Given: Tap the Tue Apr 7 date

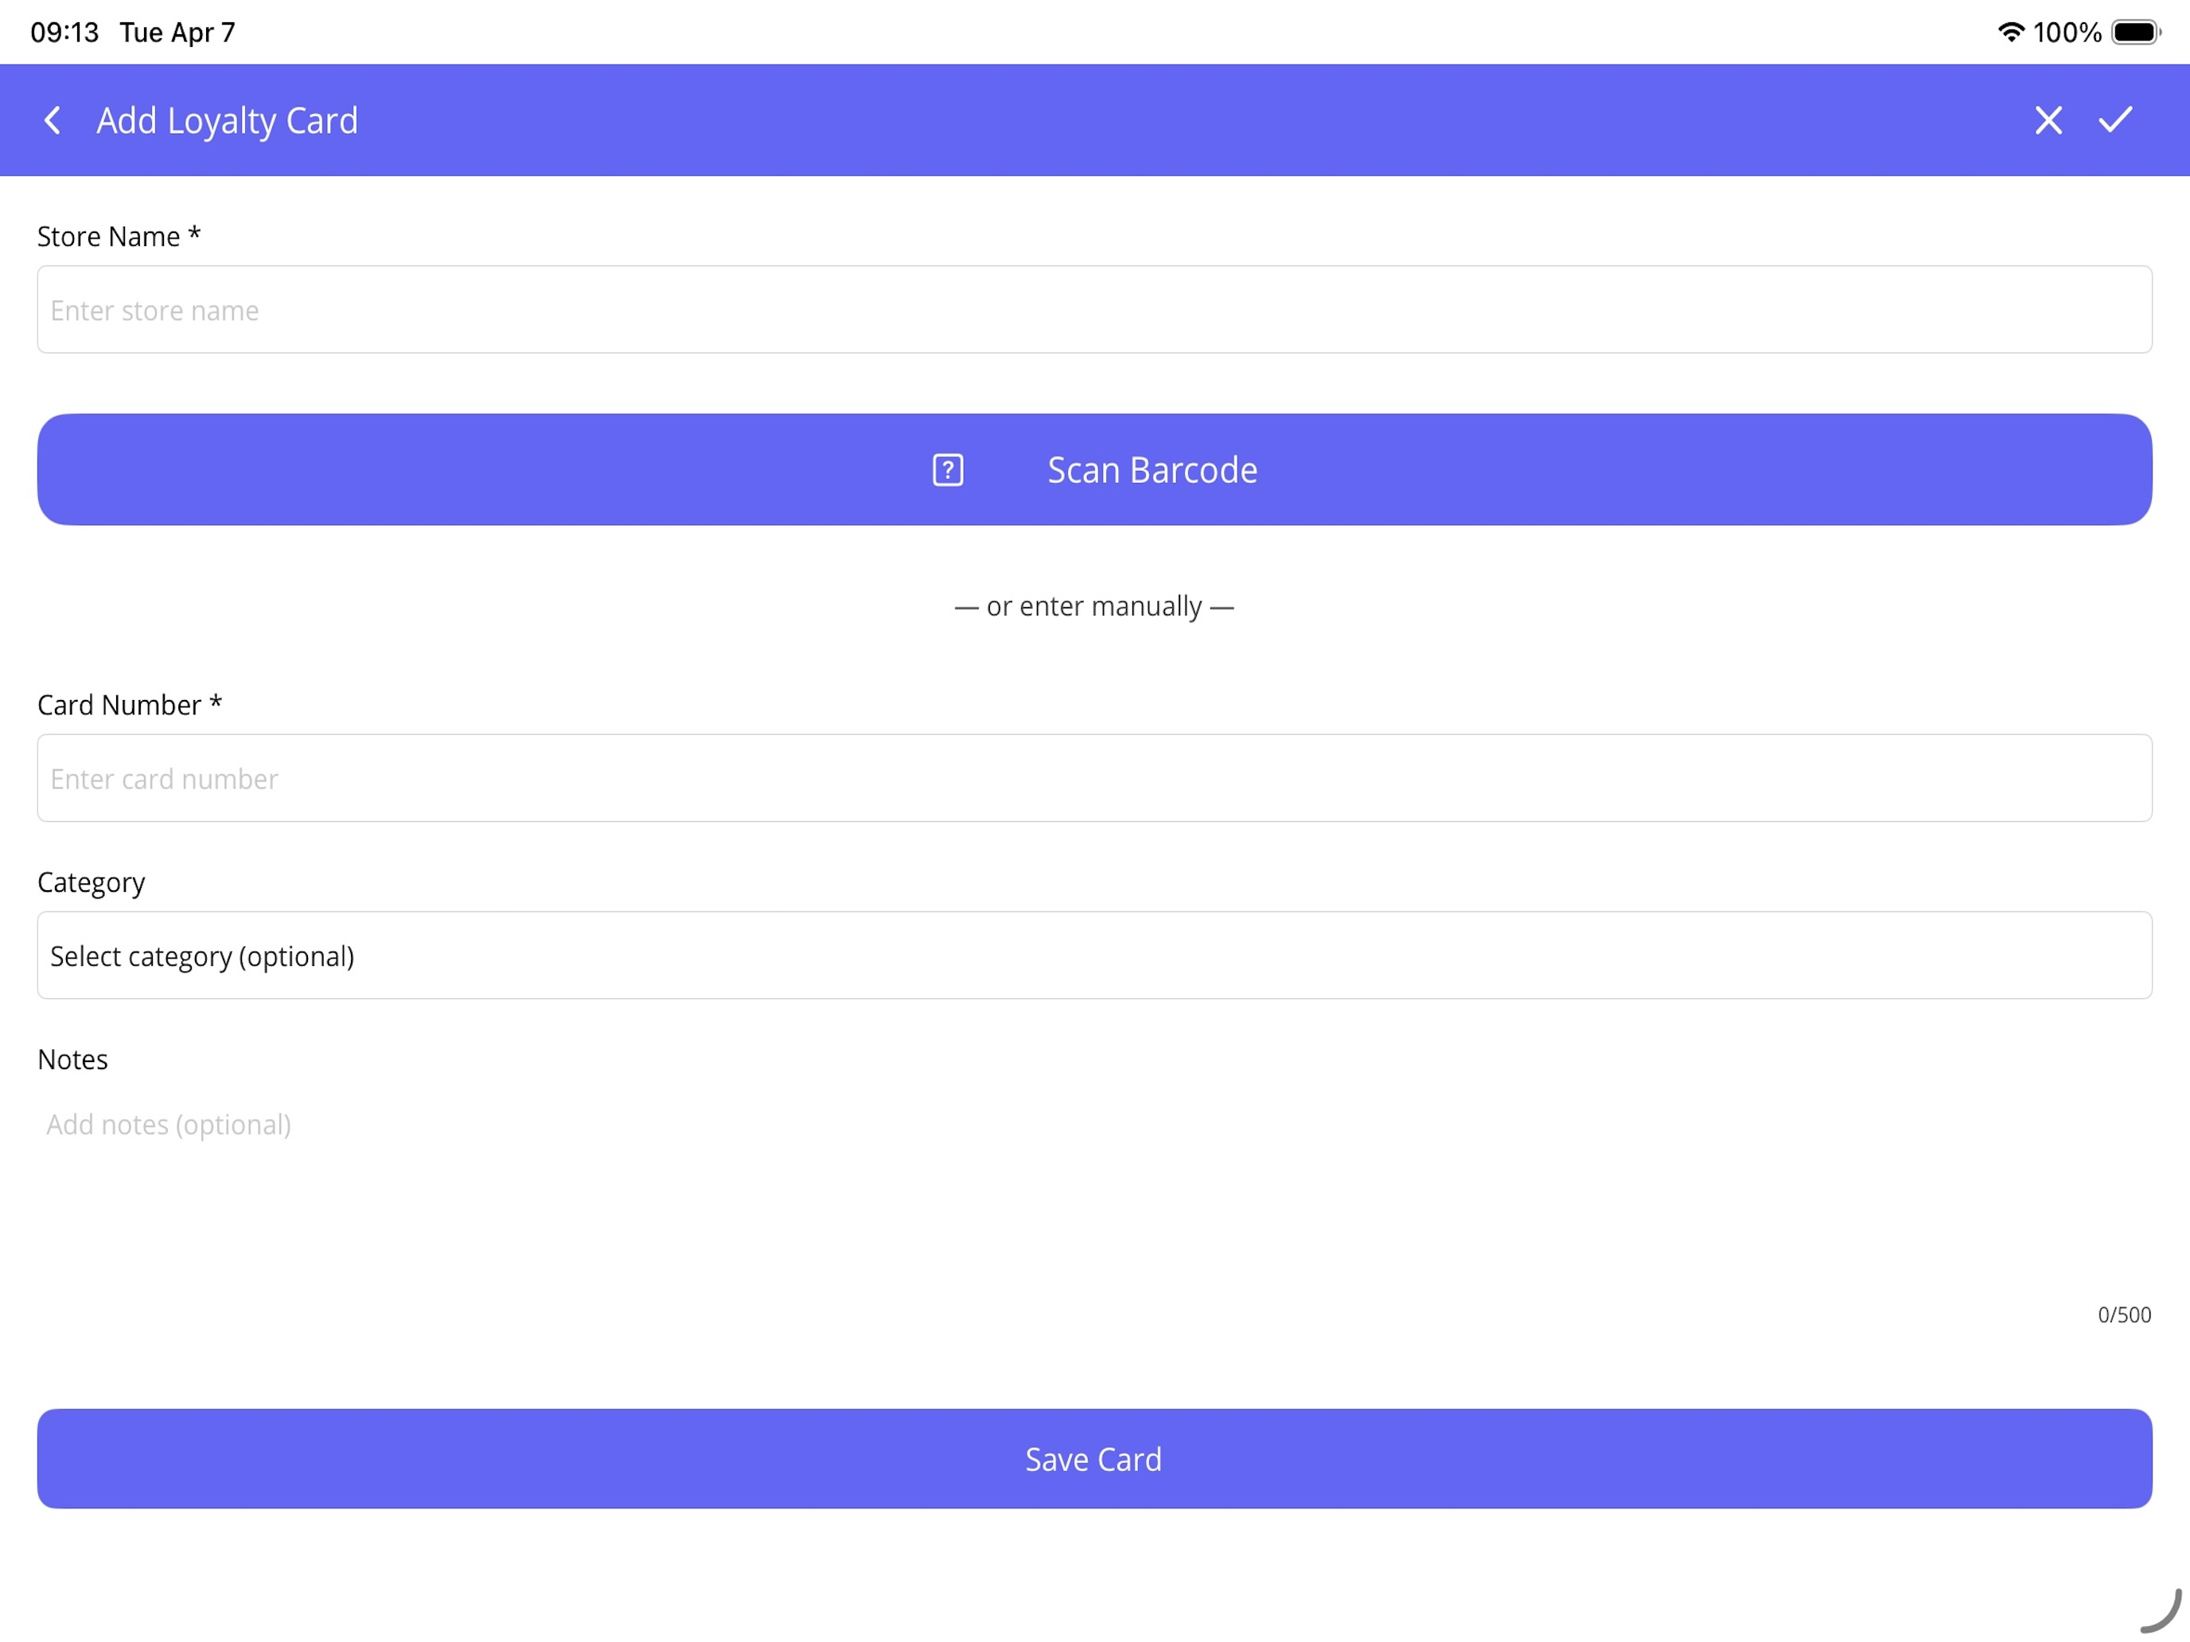Looking at the screenshot, I should (x=177, y=32).
